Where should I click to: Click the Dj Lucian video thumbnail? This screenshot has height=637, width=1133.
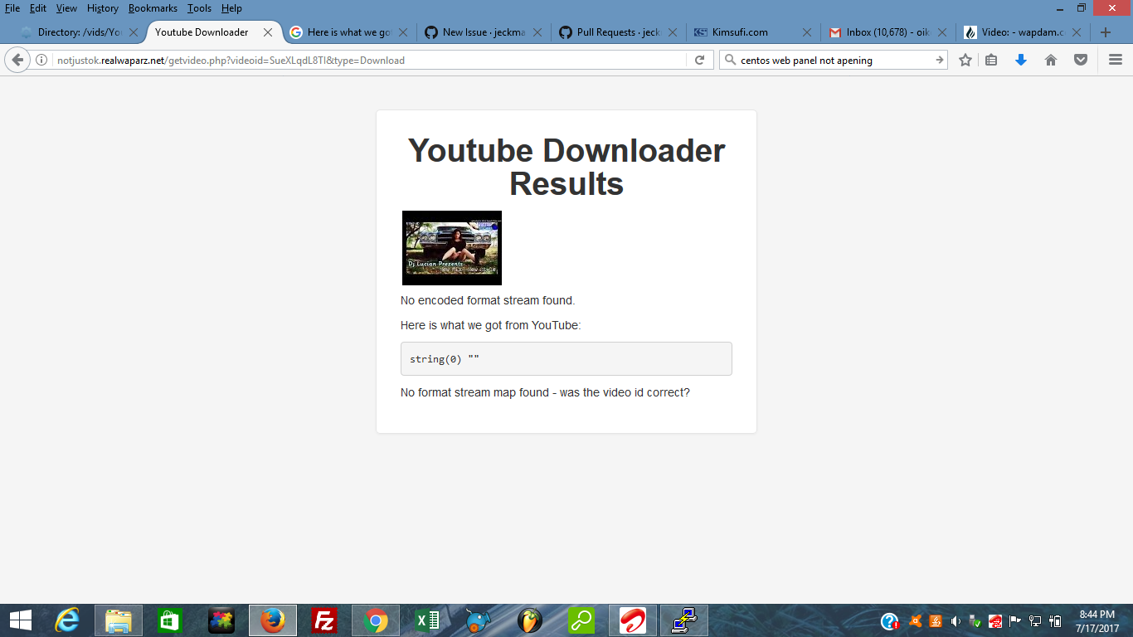pyautogui.click(x=451, y=247)
